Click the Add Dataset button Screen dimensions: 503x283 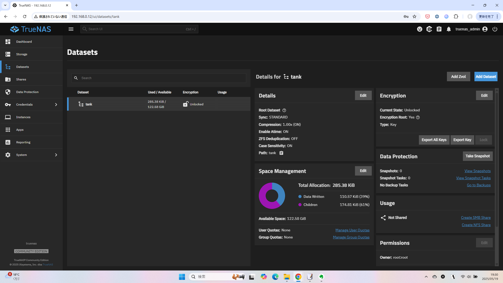tap(485, 77)
